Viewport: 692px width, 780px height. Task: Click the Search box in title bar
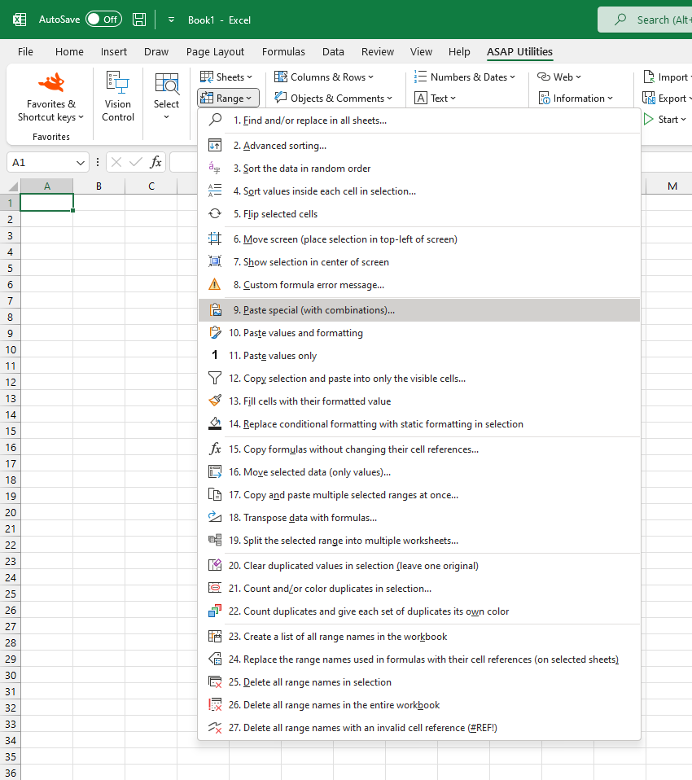645,20
